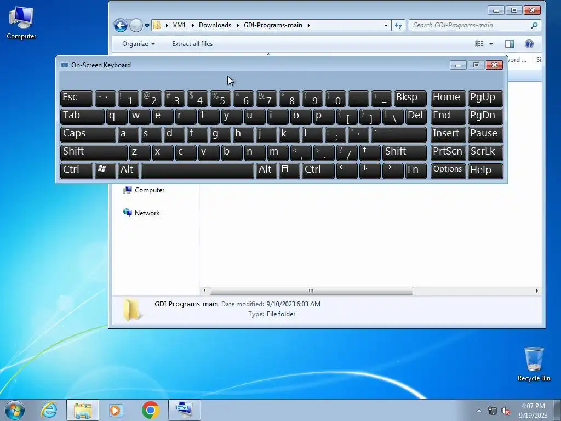Image resolution: width=561 pixels, height=421 pixels.
Task: Select On-Screen Keyboard taskbar icon
Action: click(184, 410)
